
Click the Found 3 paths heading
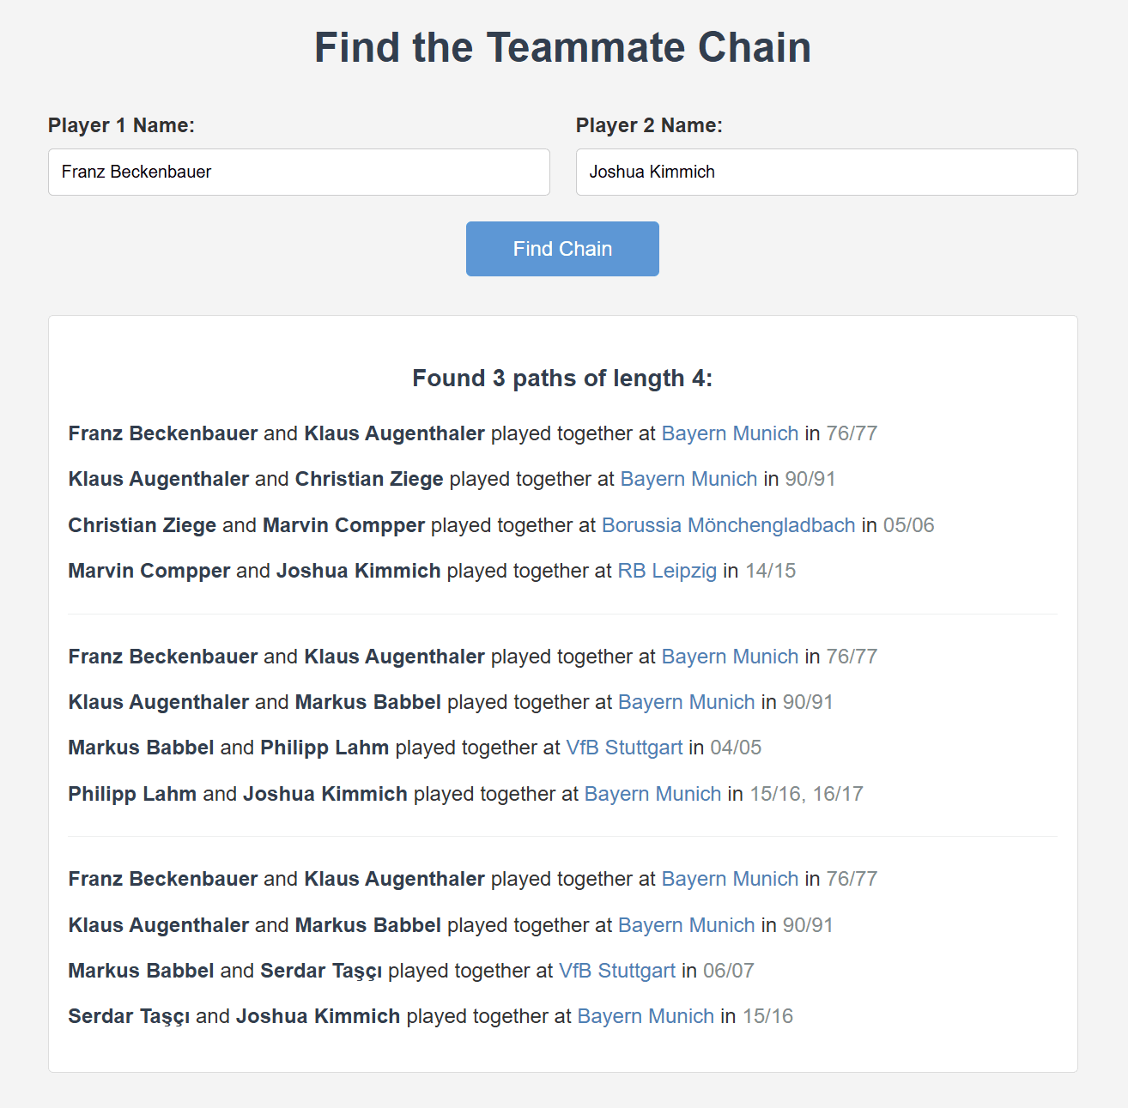[562, 378]
